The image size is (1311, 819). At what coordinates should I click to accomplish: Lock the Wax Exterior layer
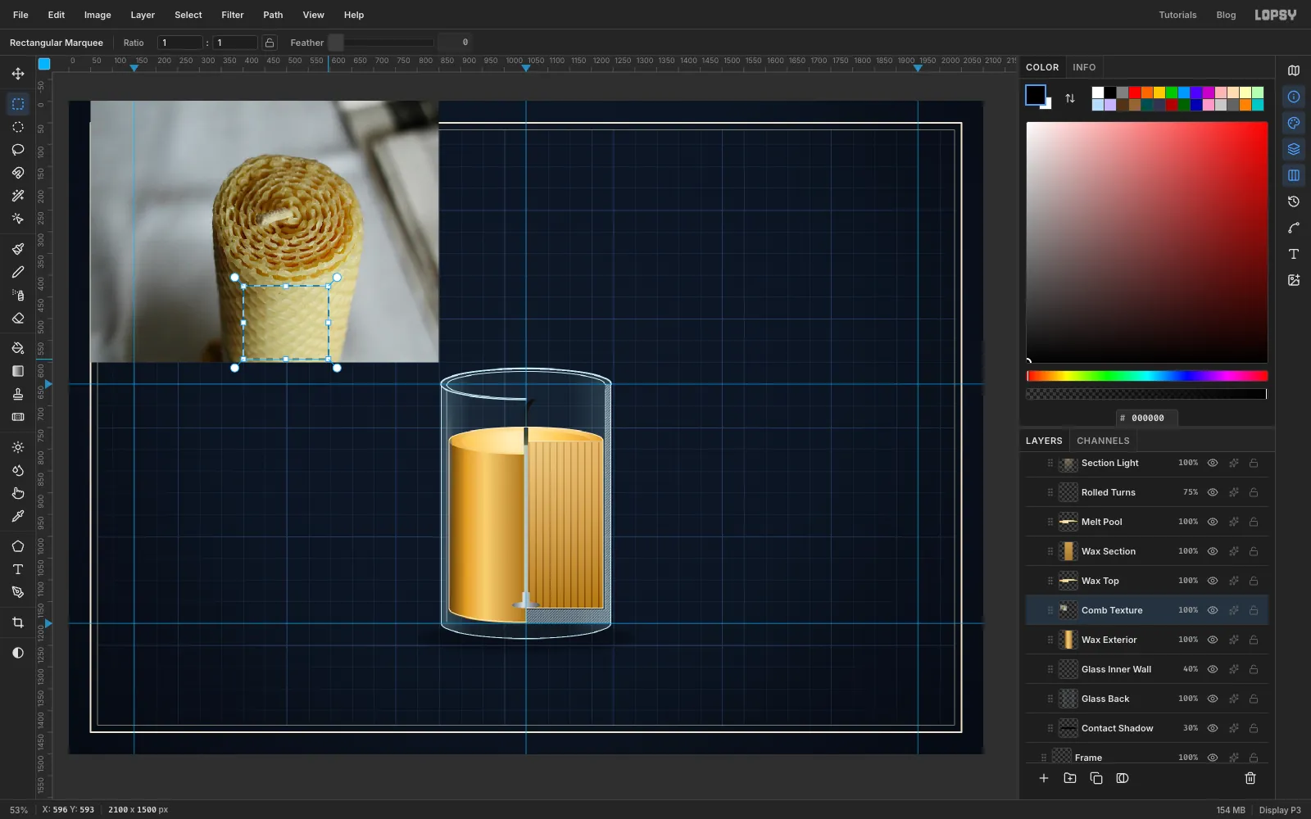(1254, 640)
